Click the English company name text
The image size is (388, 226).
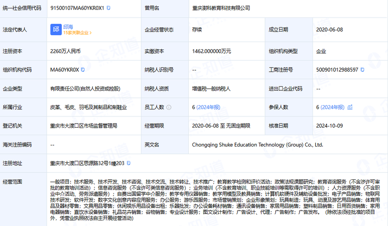(257, 145)
